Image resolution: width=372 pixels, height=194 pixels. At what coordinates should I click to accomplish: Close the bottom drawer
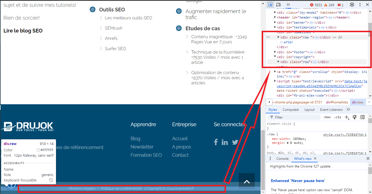click(x=368, y=159)
